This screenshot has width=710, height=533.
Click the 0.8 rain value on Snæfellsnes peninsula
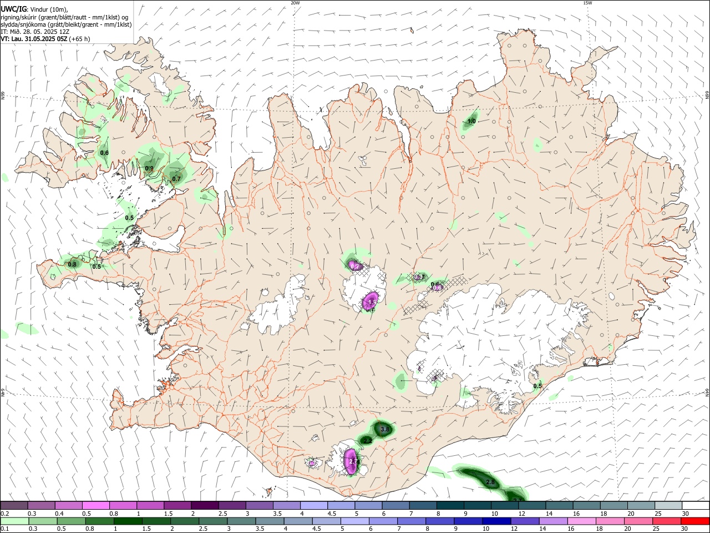(72, 264)
